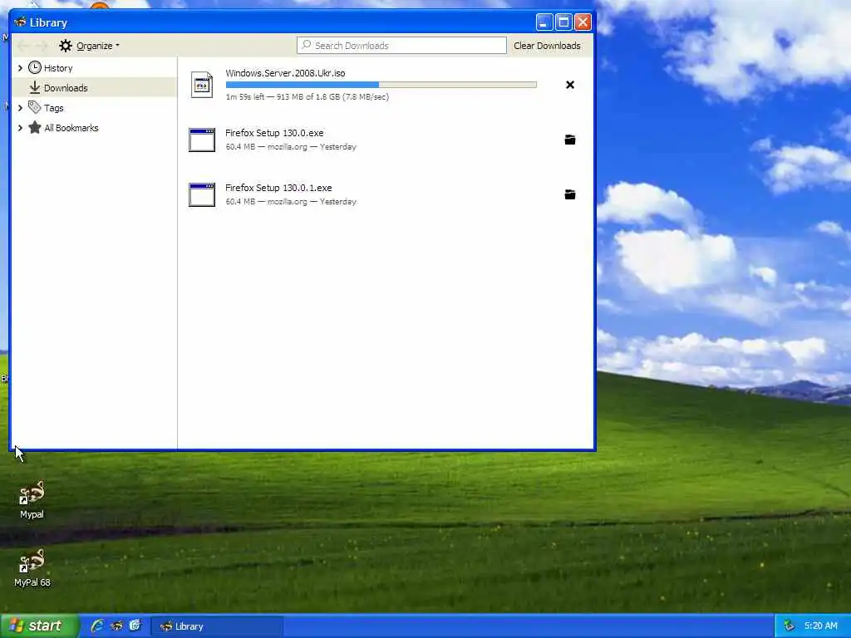Expand the All Bookmarks tree node
This screenshot has width=851, height=638.
(20, 128)
